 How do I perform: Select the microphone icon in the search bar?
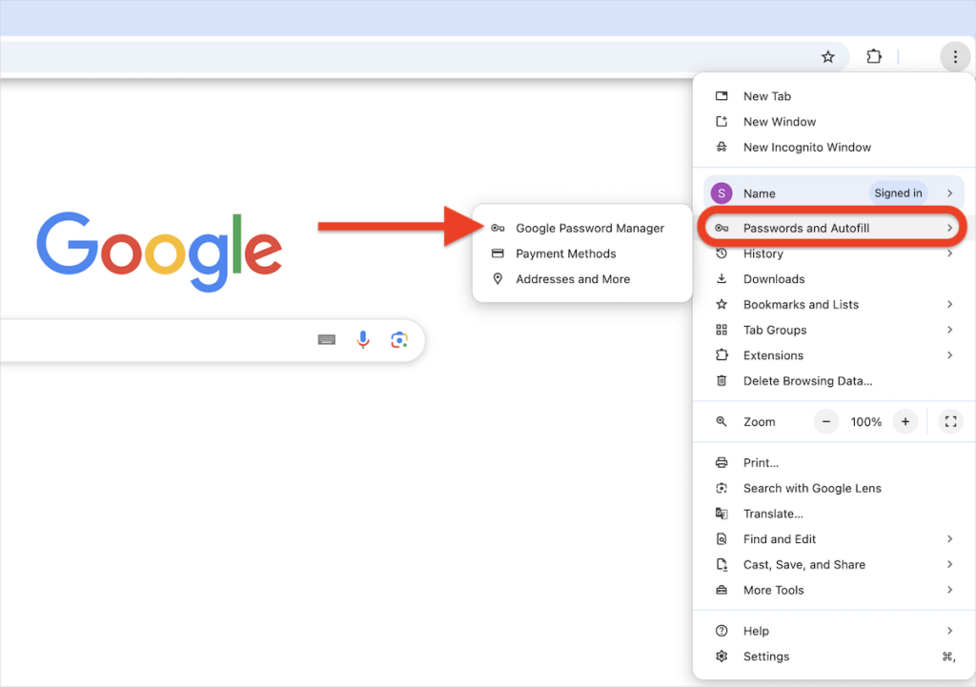pos(362,339)
